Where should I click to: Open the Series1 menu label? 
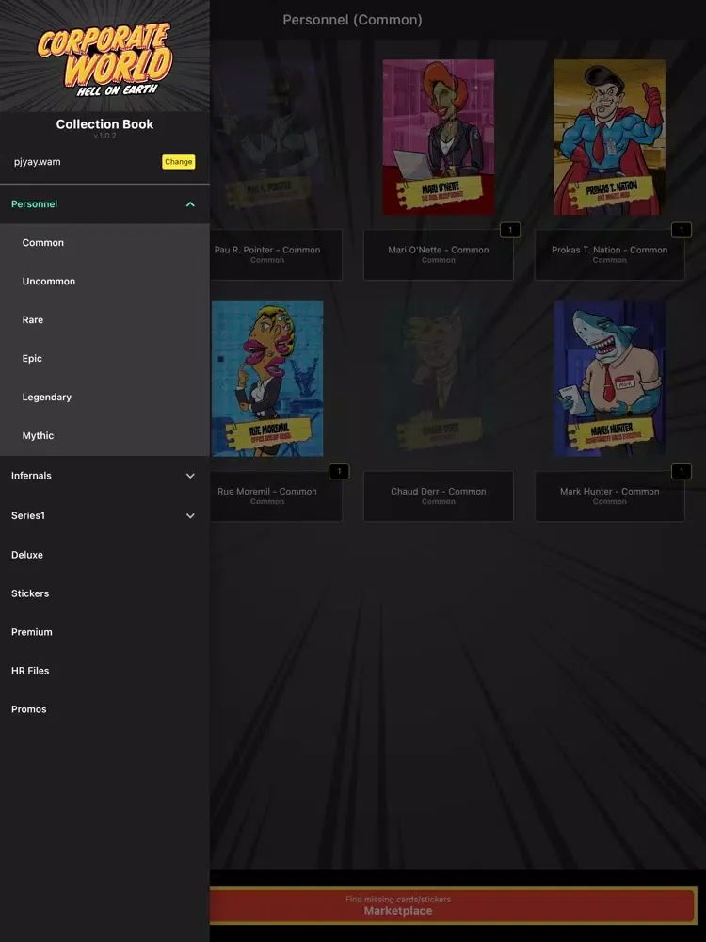(27, 515)
